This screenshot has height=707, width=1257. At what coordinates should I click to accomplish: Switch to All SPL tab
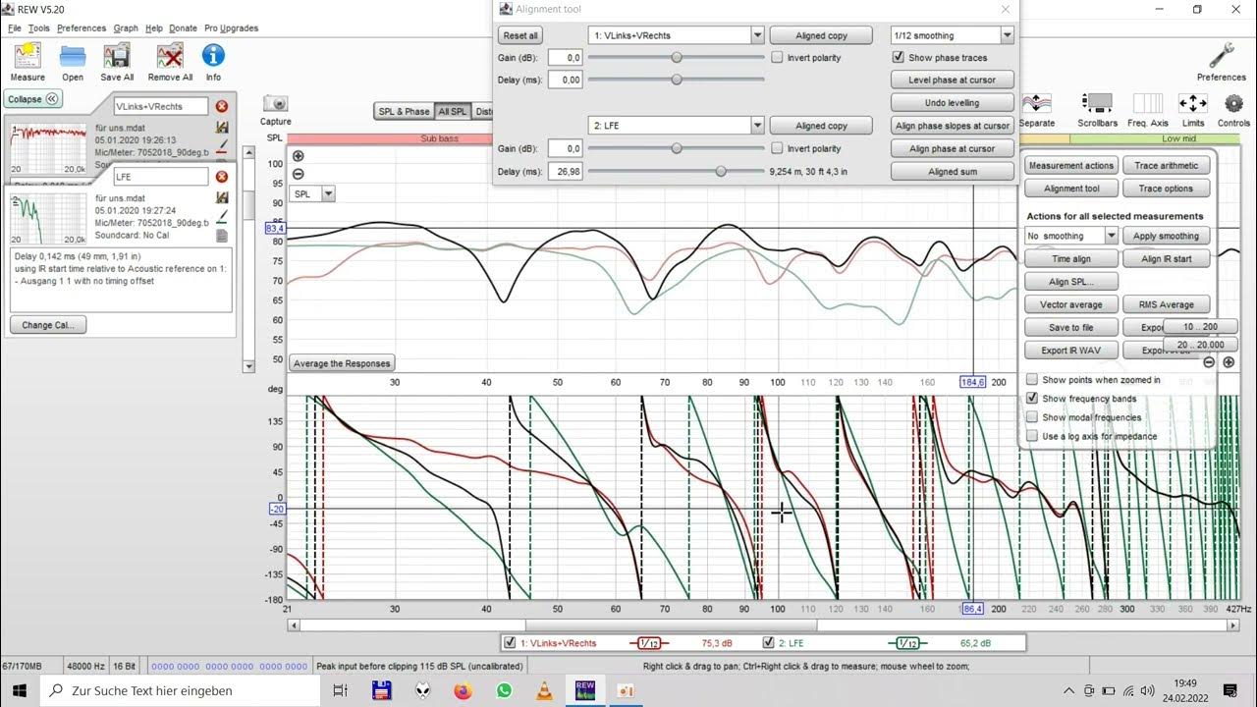(453, 112)
